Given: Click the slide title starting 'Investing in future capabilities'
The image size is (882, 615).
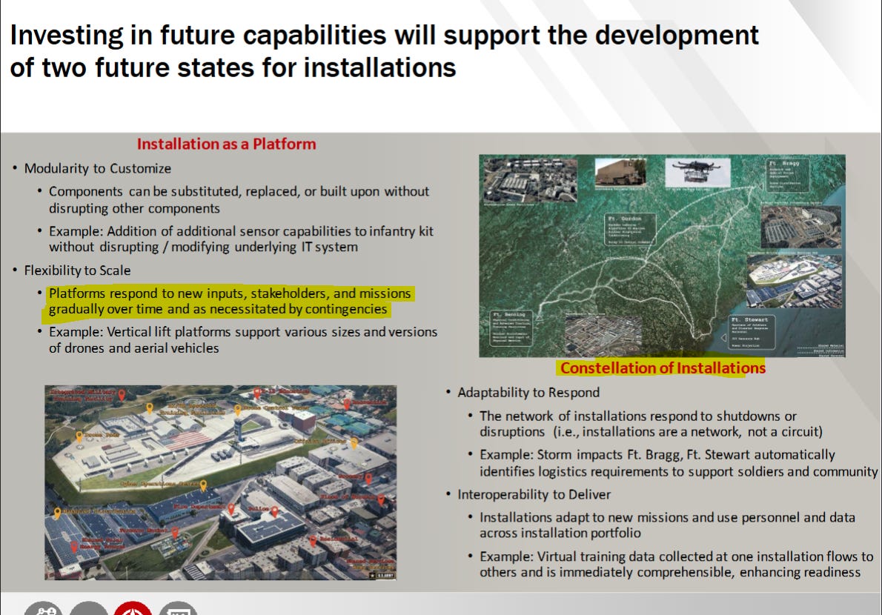Looking at the screenshot, I should (x=384, y=51).
